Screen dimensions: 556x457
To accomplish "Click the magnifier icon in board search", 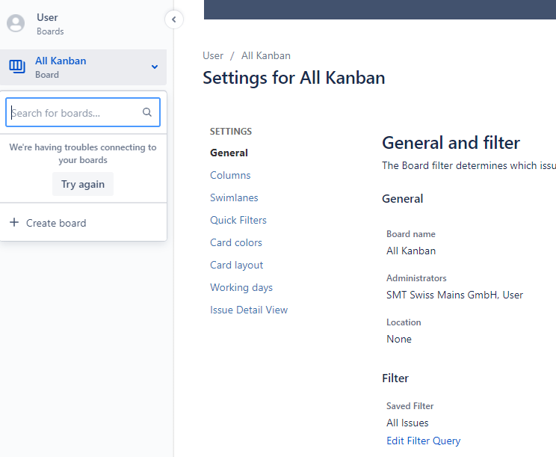I will coord(147,112).
